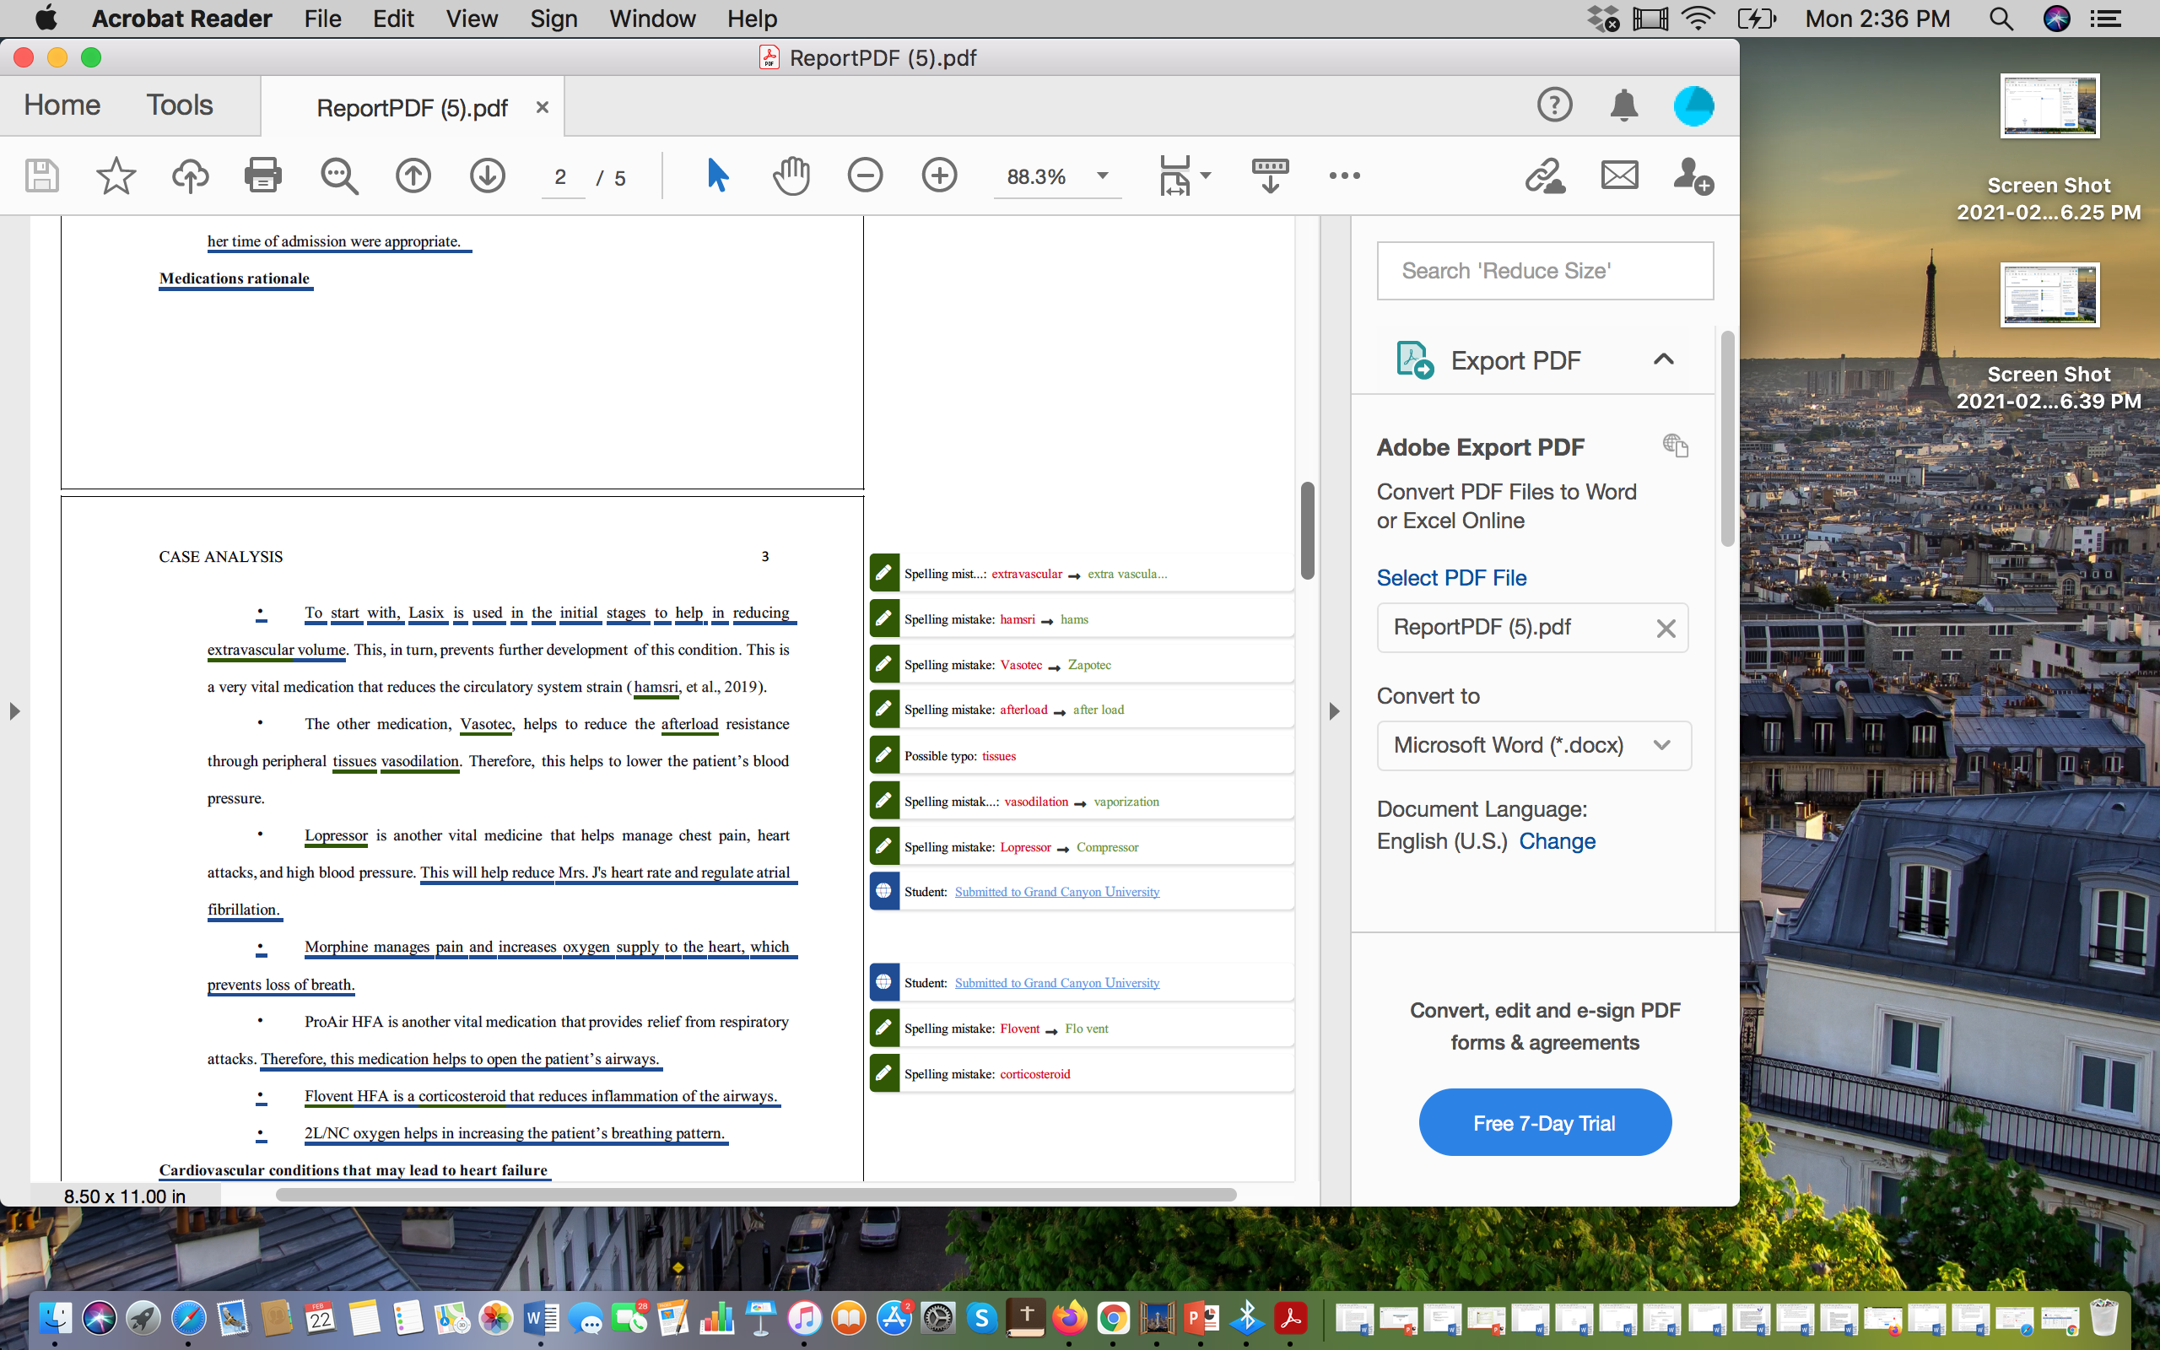
Task: Zoom out with the minus icon
Action: click(865, 175)
